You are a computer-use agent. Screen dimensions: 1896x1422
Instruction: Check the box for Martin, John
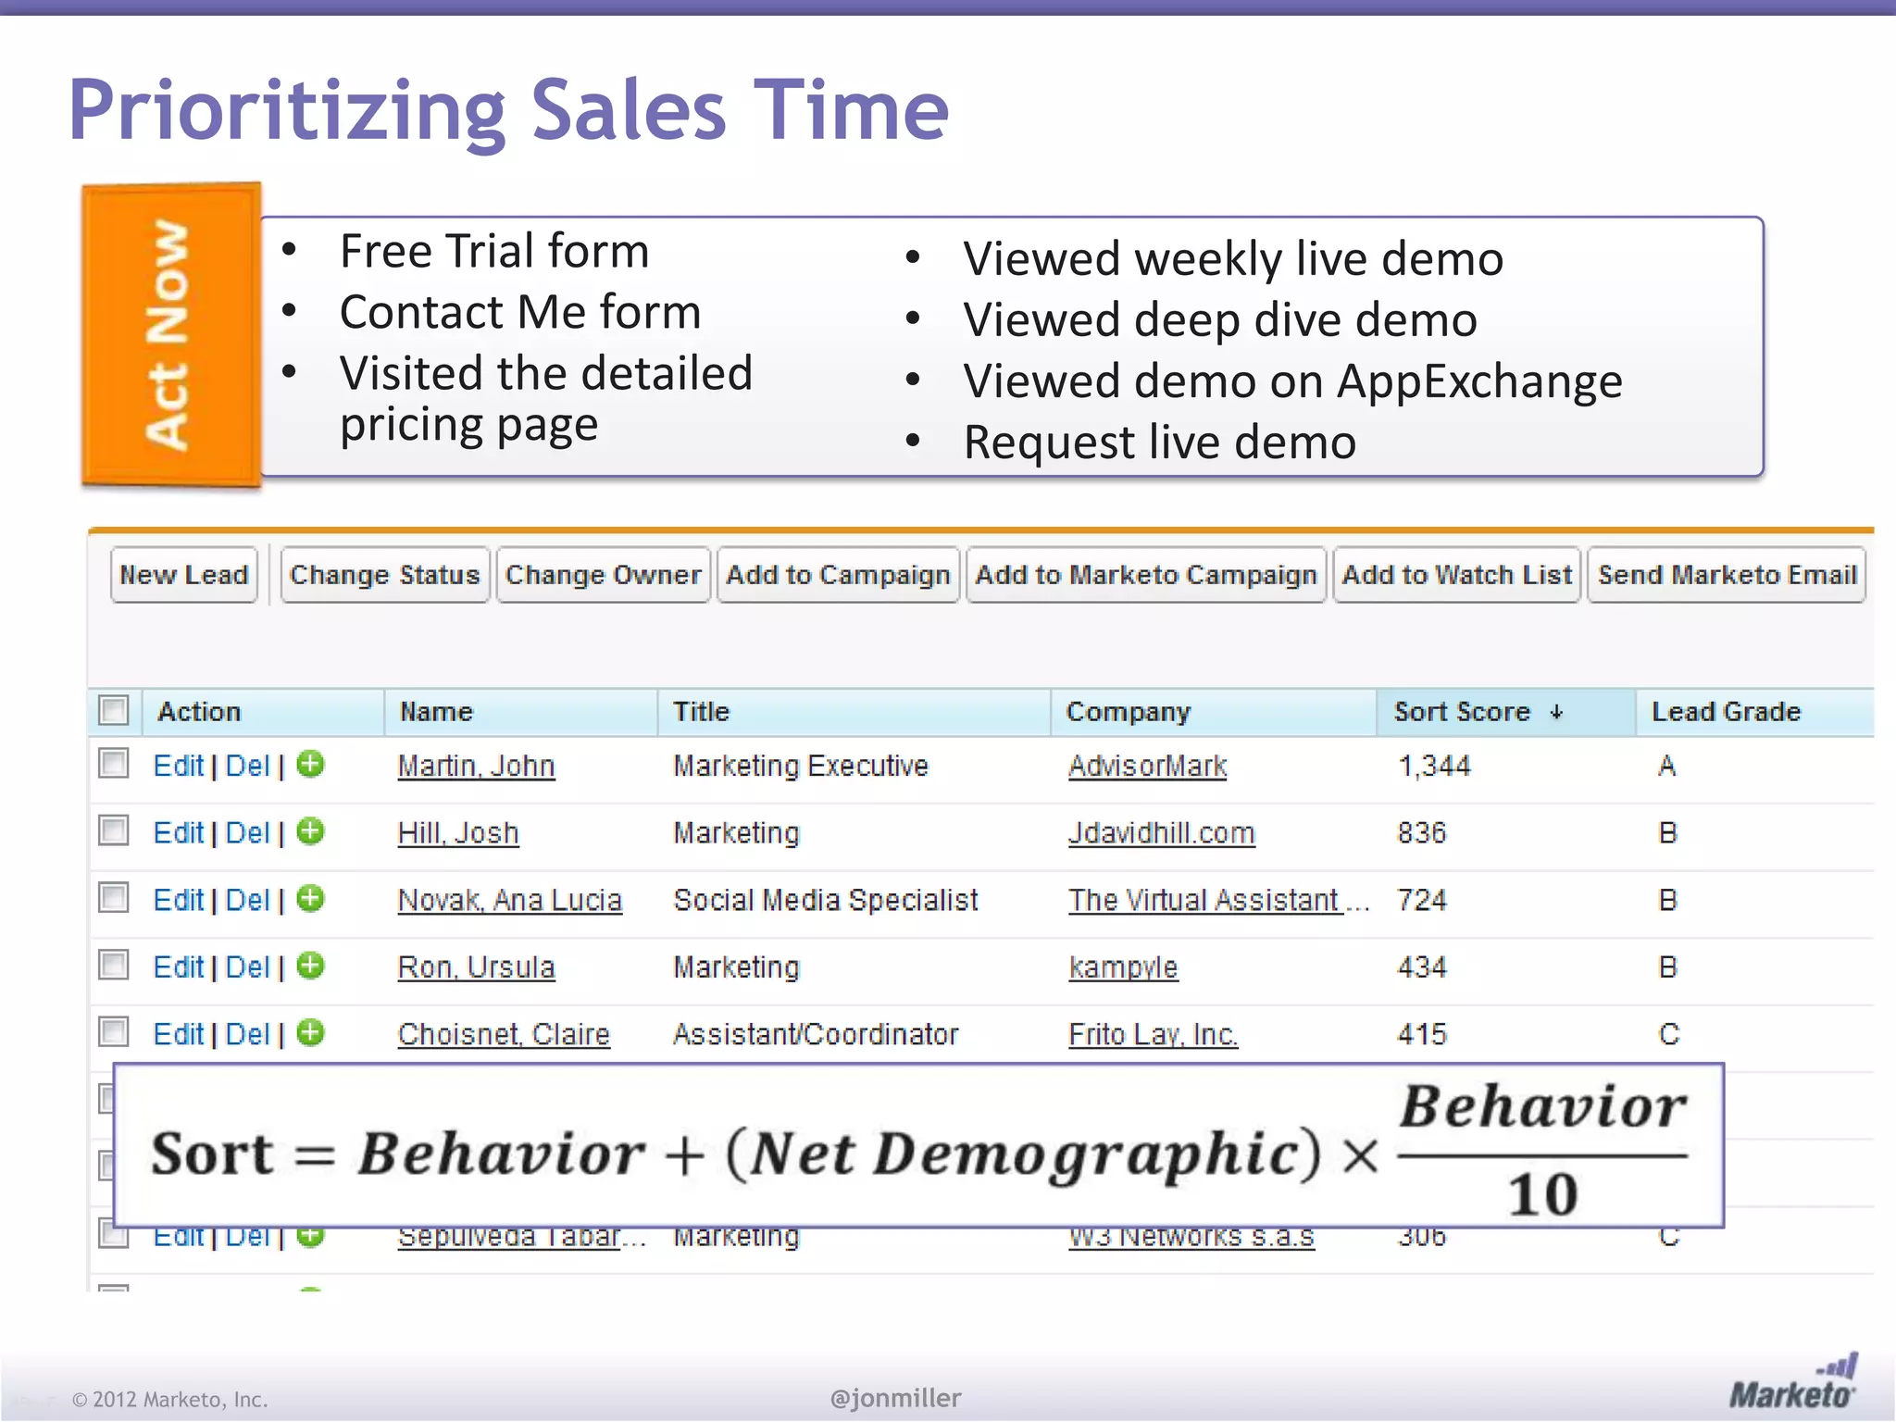[x=114, y=764]
